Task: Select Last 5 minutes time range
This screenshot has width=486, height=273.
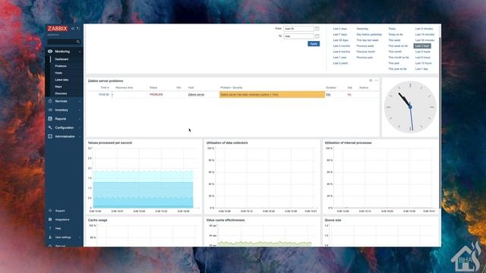Action: click(424, 29)
